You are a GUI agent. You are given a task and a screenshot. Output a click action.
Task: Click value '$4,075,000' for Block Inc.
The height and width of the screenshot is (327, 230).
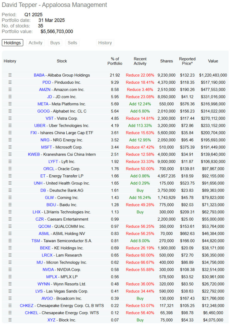click(x=213, y=320)
